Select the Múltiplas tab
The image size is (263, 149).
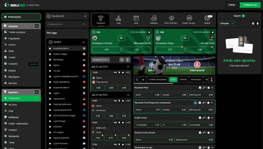click(x=154, y=20)
